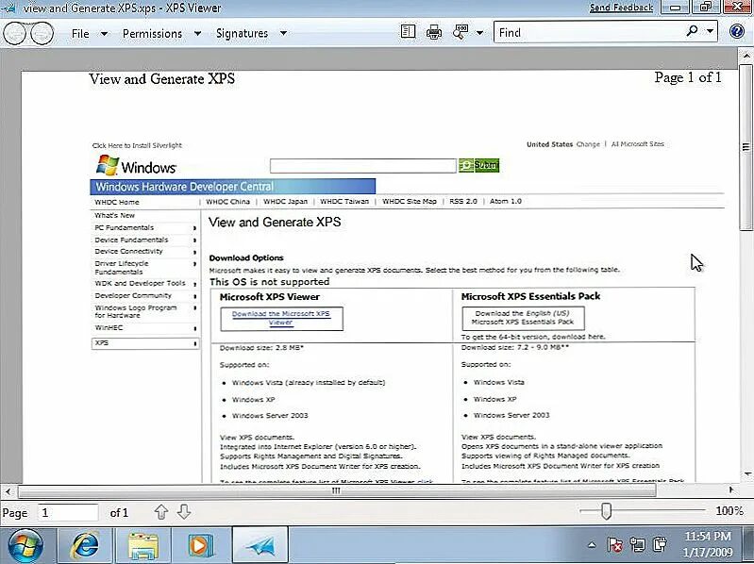Click the XPS Viewer taskbar icon
The image size is (754, 564).
click(x=260, y=546)
